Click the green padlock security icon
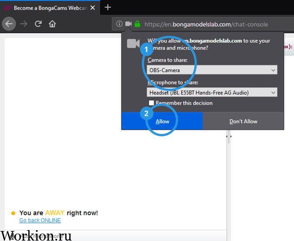Image resolution: width=294 pixels, height=241 pixels. 137,24
